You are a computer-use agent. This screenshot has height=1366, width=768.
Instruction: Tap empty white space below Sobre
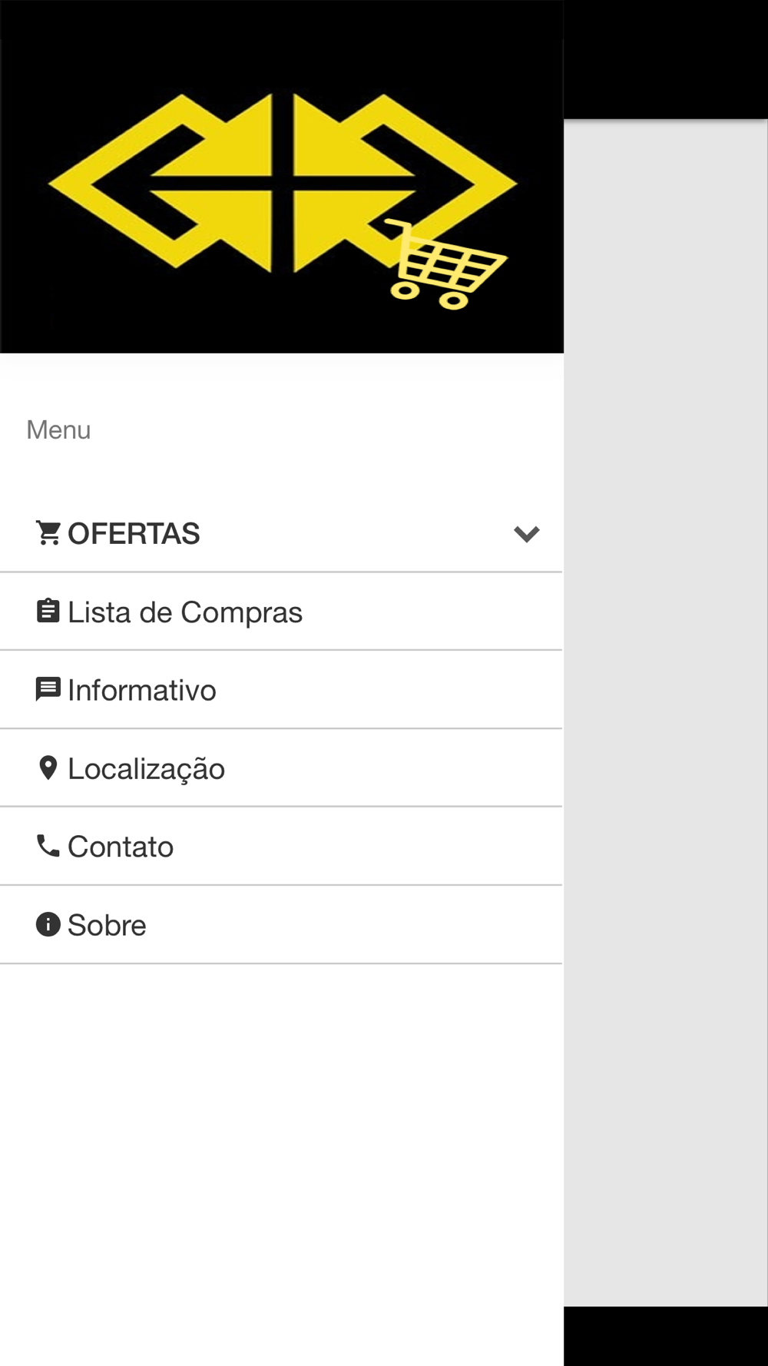tap(281, 1165)
